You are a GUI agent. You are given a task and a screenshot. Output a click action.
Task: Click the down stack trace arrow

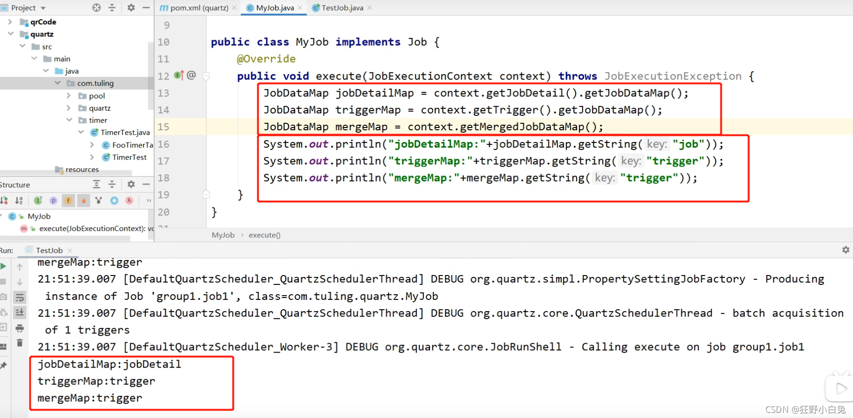pos(20,282)
